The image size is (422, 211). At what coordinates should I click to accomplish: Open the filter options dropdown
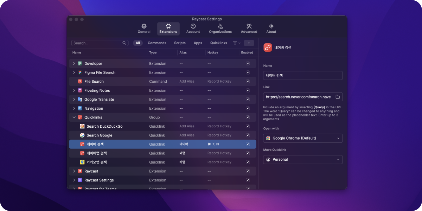237,43
